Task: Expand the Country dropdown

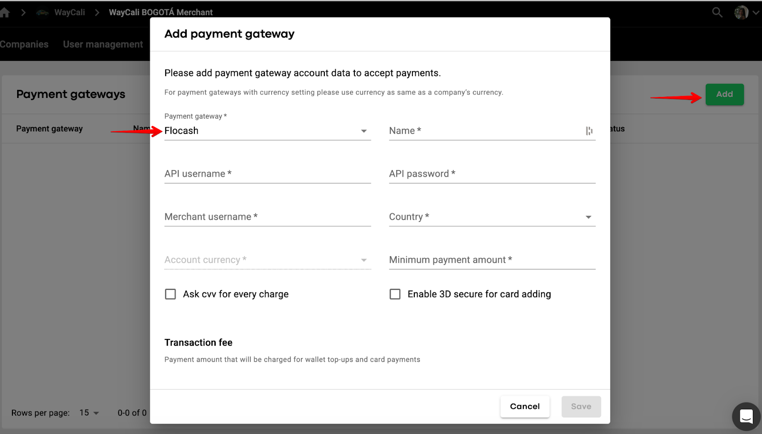Action: point(492,217)
